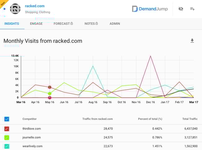Image resolution: width=202 pixels, height=150 pixels.
Task: Uncheck the journelle.com checkbox
Action: (x=7, y=138)
